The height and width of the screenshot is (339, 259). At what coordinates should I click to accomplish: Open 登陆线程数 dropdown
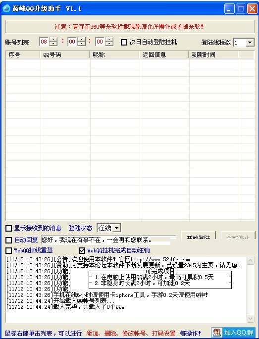pyautogui.click(x=250, y=43)
